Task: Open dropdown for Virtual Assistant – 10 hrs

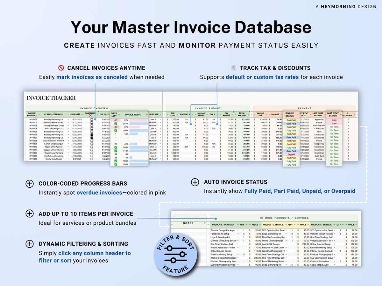Action: pyautogui.click(x=238, y=248)
